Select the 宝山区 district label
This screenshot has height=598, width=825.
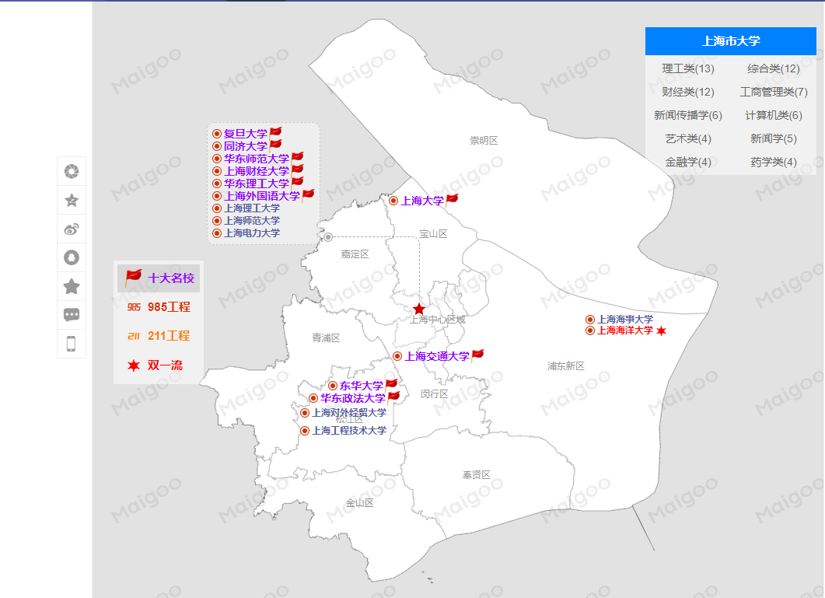433,234
